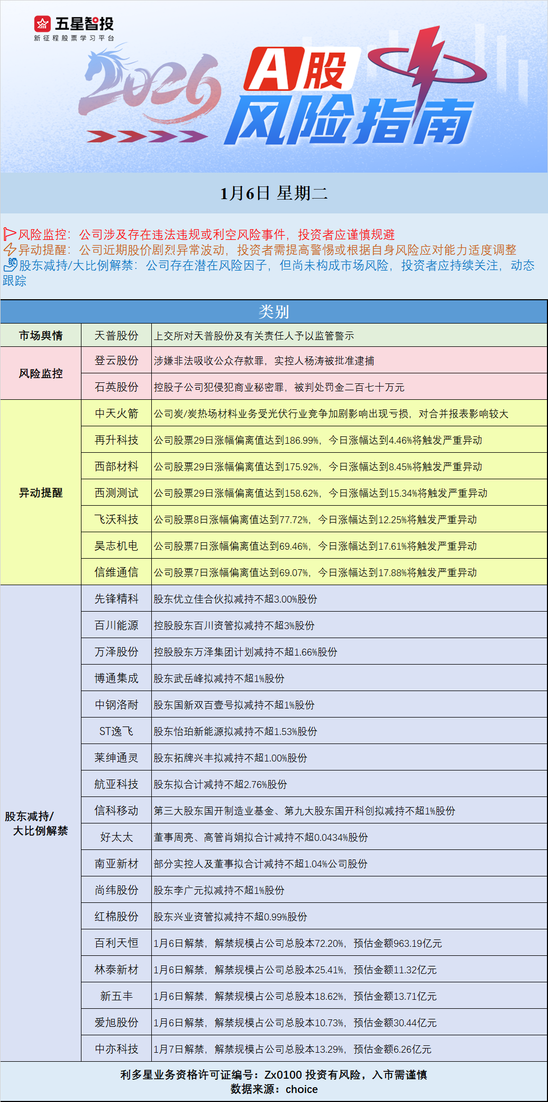Viewport: 548px width, 1102px height.
Task: Click stock name 林泰新材
Action: coord(116,970)
